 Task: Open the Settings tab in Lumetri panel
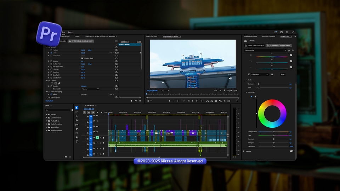(252, 40)
